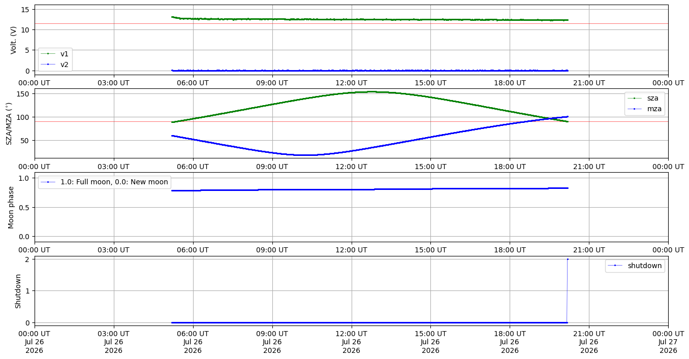689x359 pixels.
Task: Click the sza and mza curve crossing point
Action: coord(549,118)
